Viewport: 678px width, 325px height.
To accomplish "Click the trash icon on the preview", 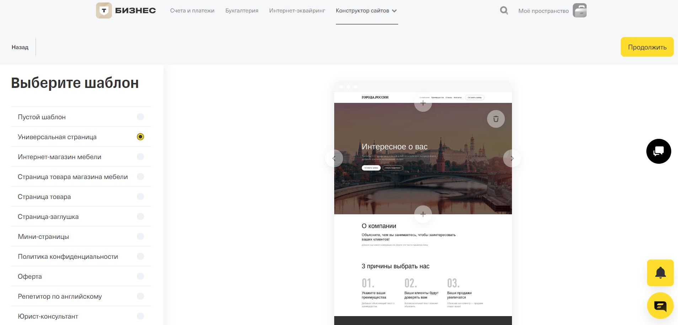I will (496, 119).
